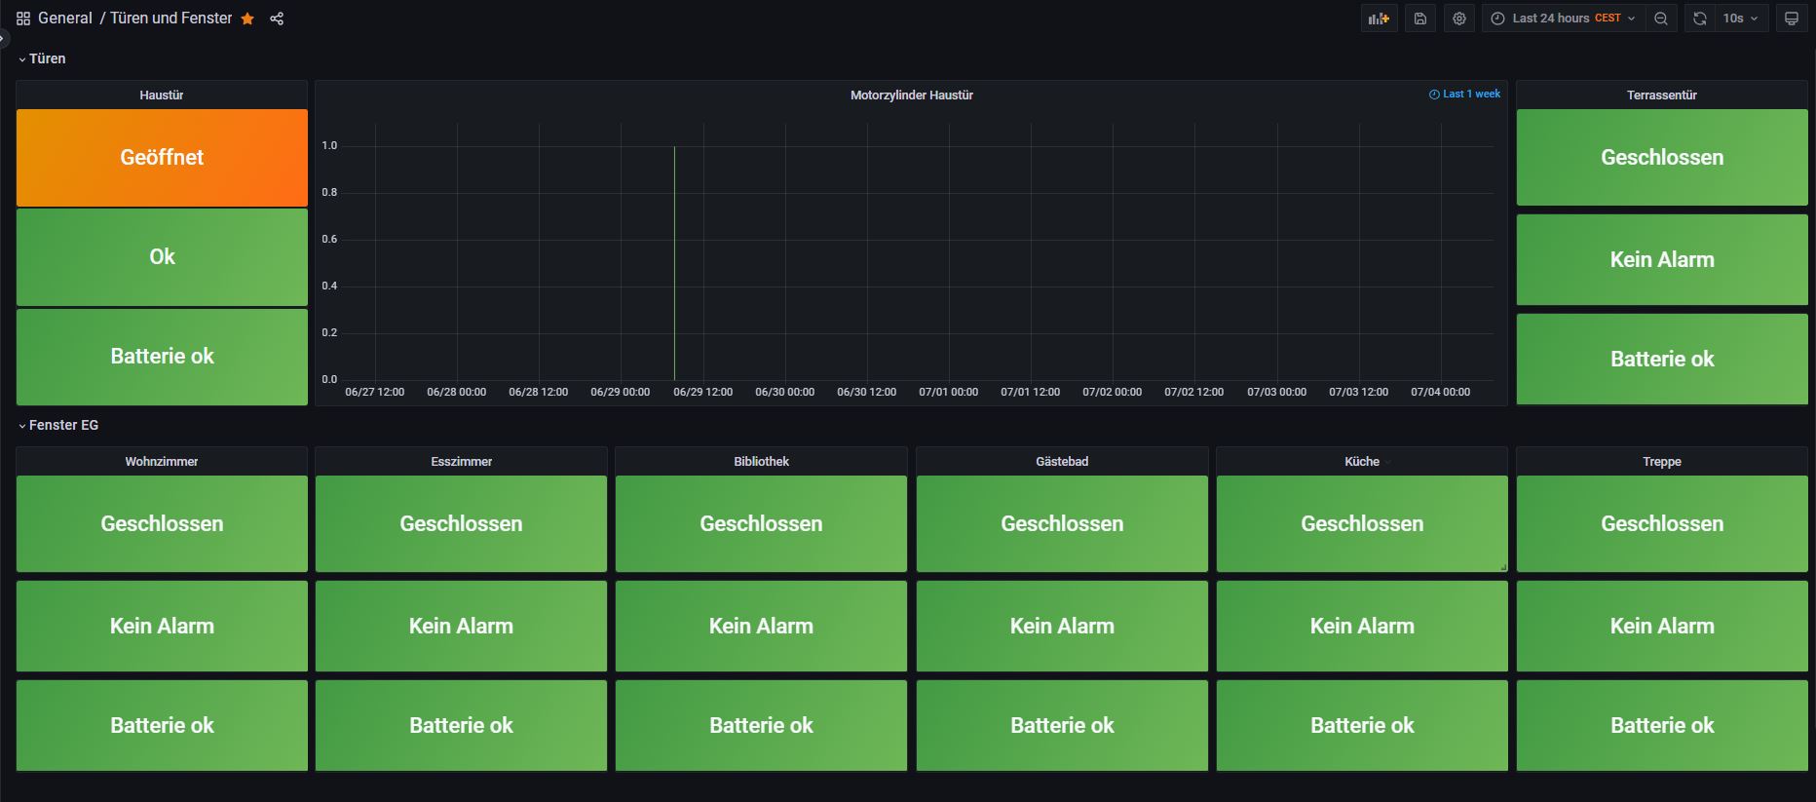Click Haustür Batterie ok tile
Image resolution: width=1816 pixels, height=802 pixels.
tap(162, 356)
